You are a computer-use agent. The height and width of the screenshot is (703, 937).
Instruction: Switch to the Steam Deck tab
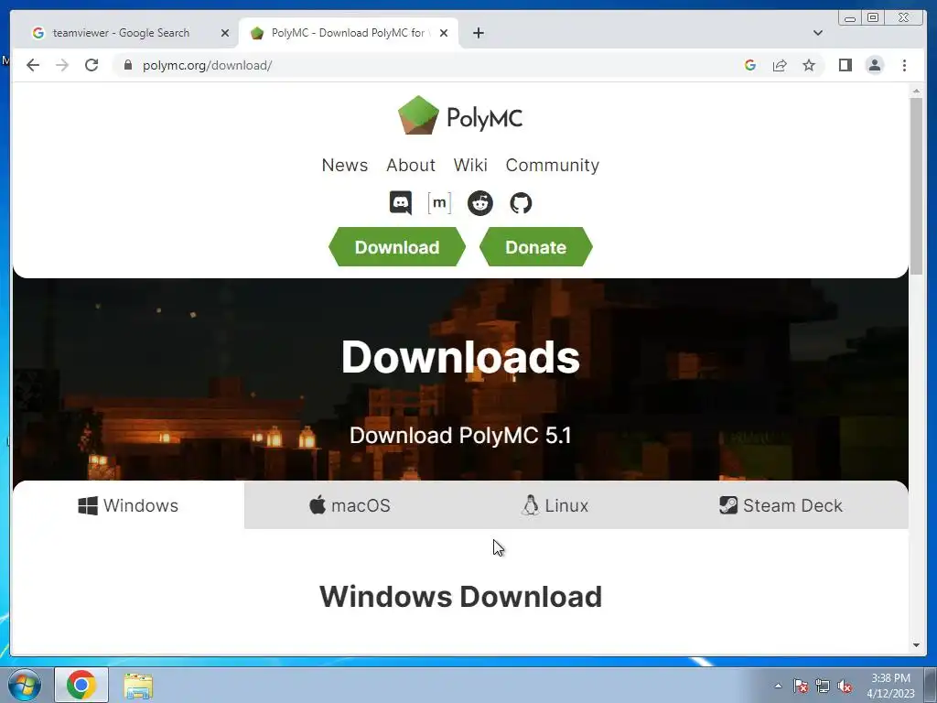[x=781, y=505]
